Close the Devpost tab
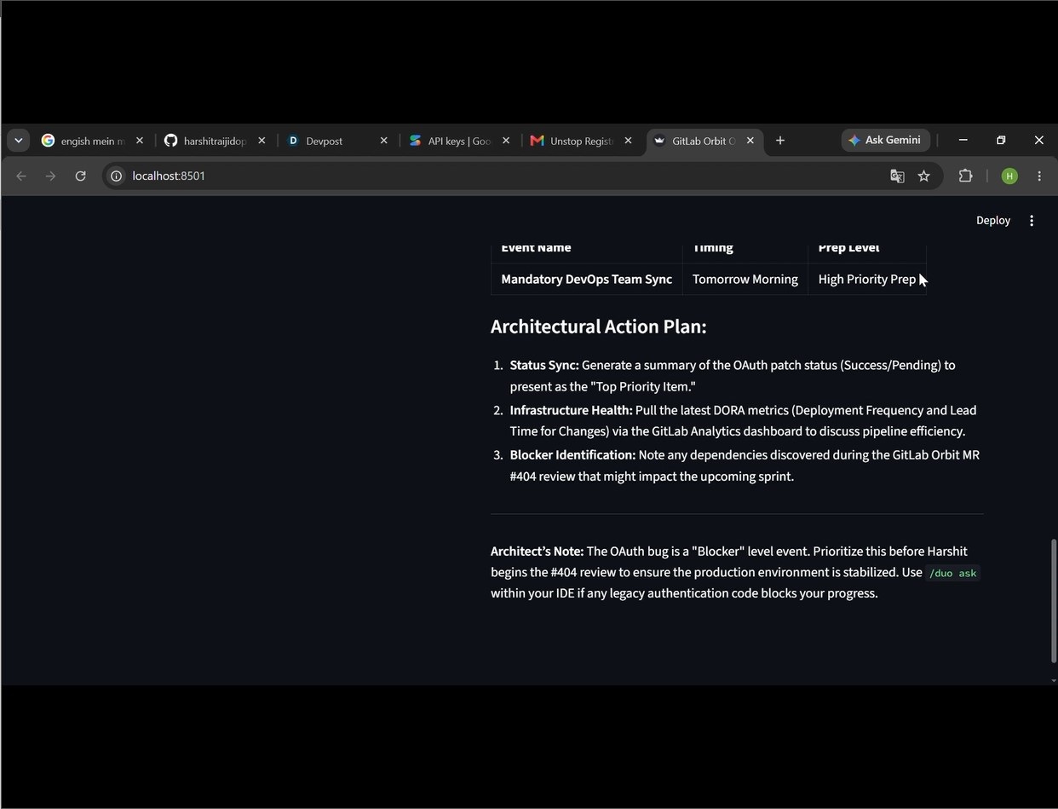The width and height of the screenshot is (1058, 809). (383, 141)
